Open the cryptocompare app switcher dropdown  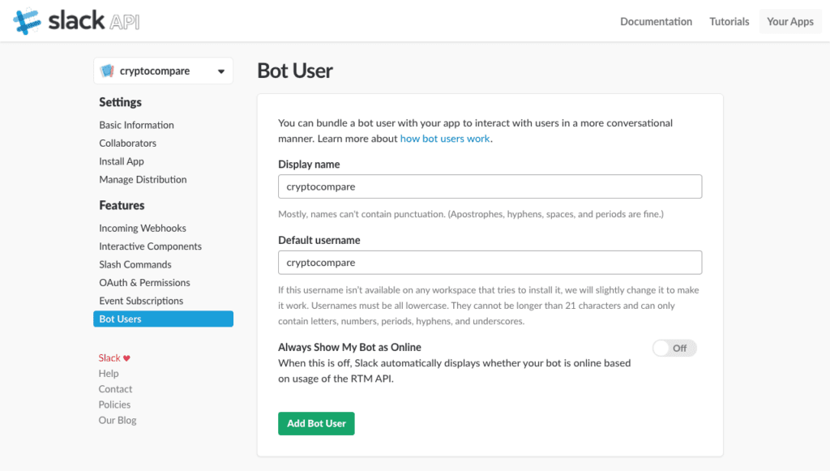(x=220, y=71)
